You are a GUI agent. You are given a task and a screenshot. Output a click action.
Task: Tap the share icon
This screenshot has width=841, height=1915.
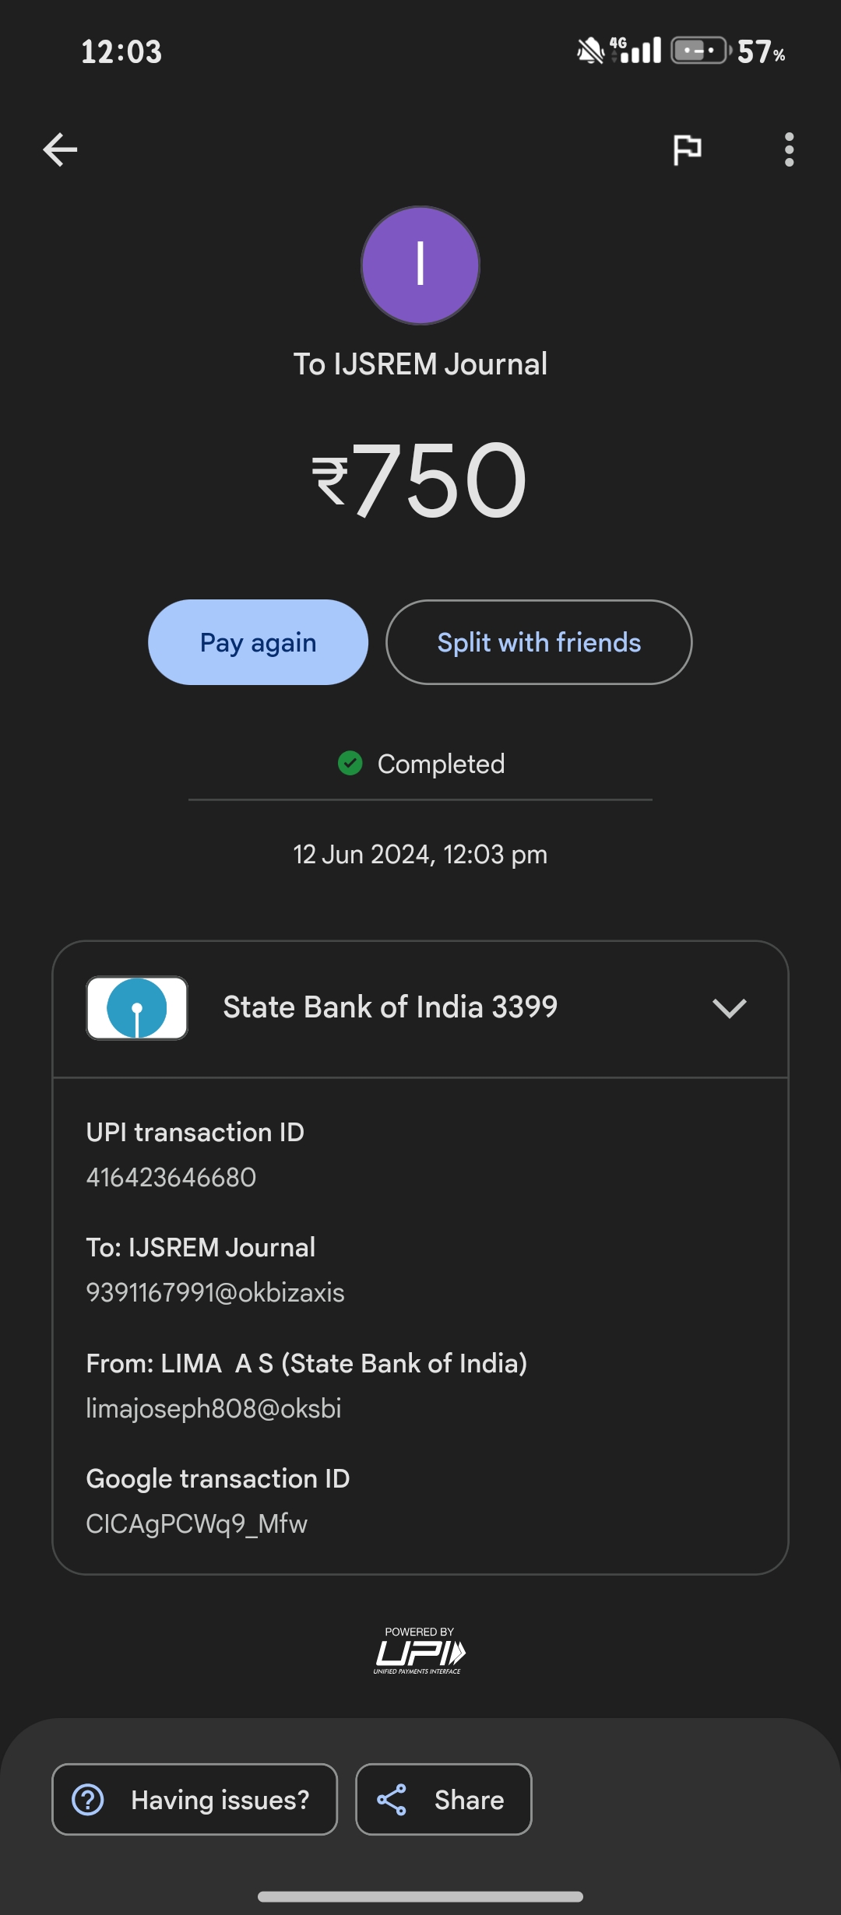(392, 1800)
